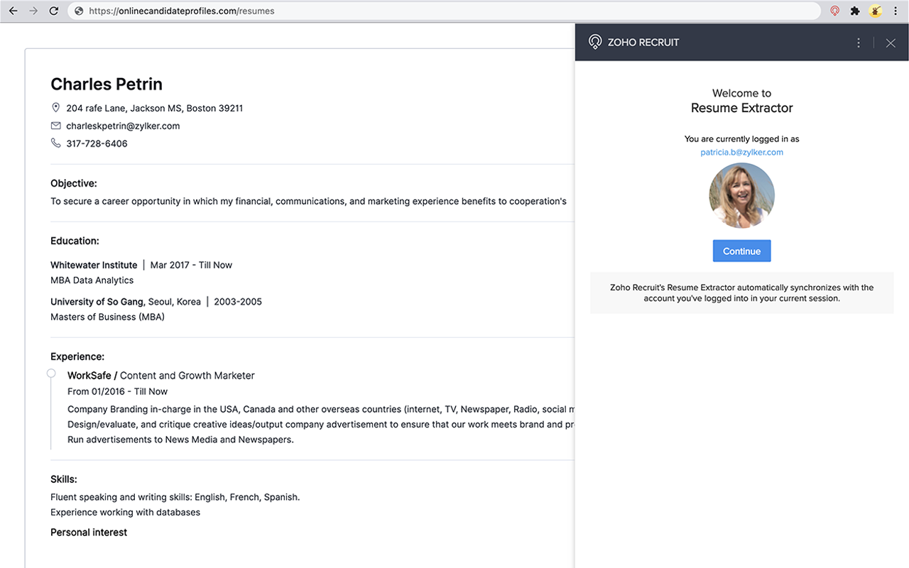Click the location pin icon beside the address

click(55, 107)
